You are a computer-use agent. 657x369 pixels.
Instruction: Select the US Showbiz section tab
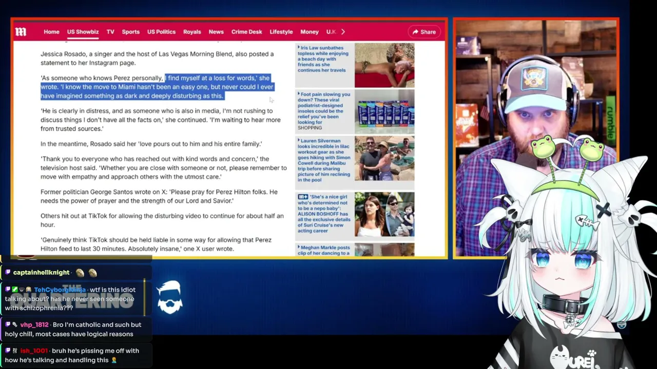83,32
